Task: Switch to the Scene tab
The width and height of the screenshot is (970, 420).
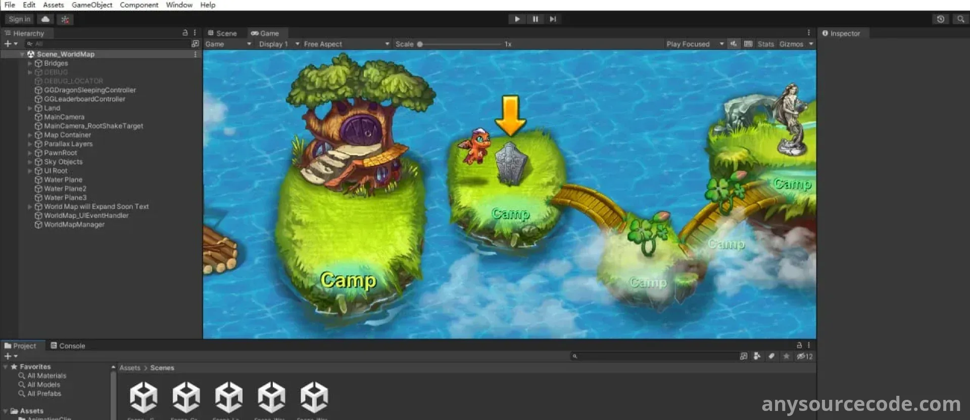Action: point(222,33)
